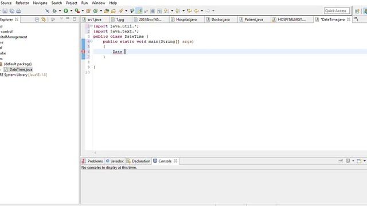367x206 pixels.
Task: Open Previous Annotation dropdown arrow
Action: 183,11
